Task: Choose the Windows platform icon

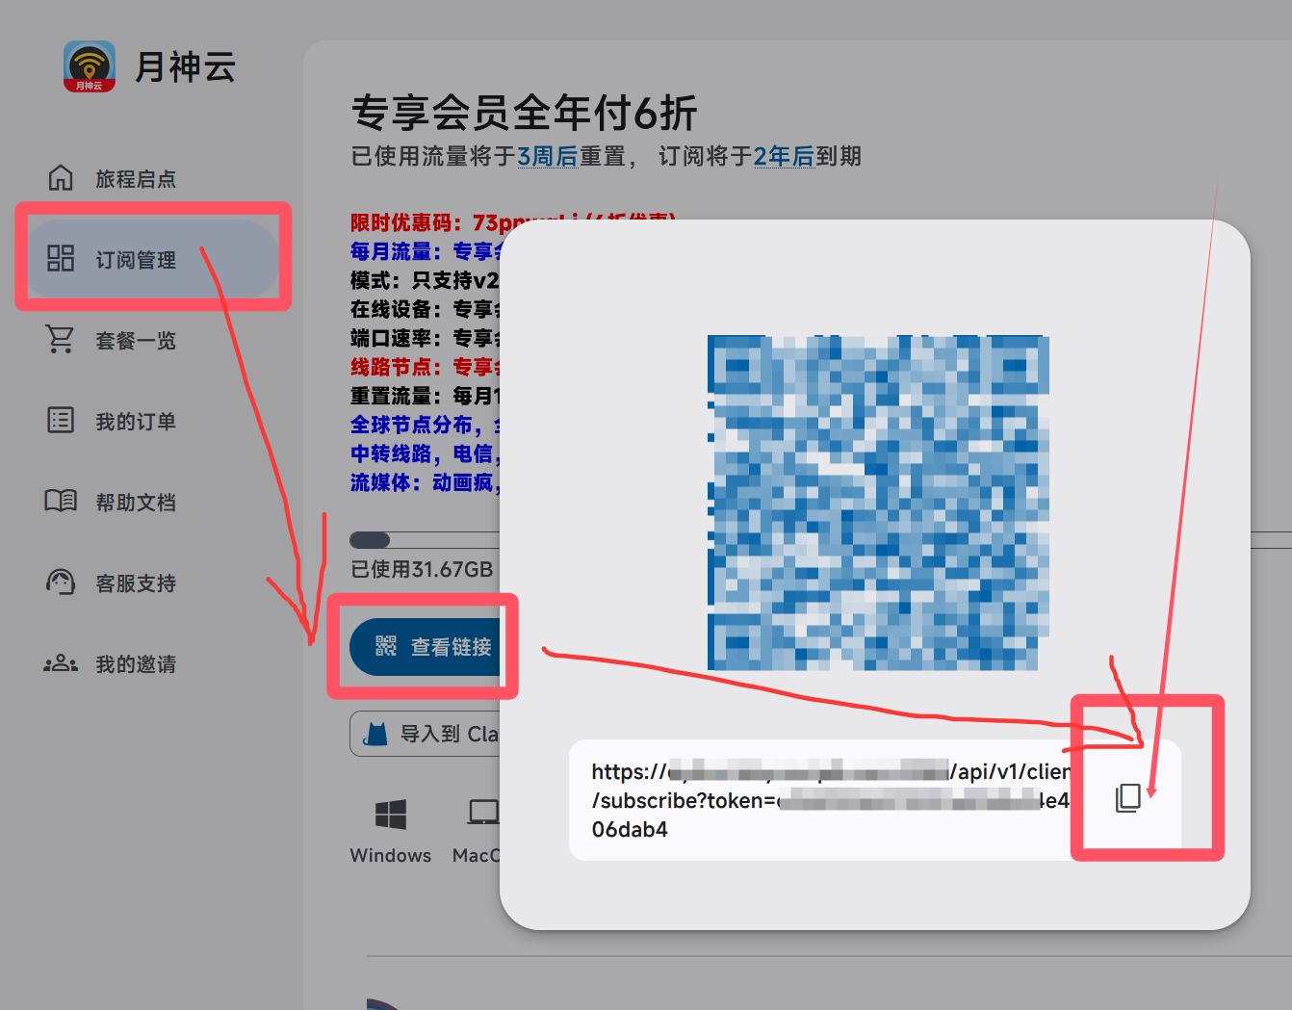Action: [390, 815]
